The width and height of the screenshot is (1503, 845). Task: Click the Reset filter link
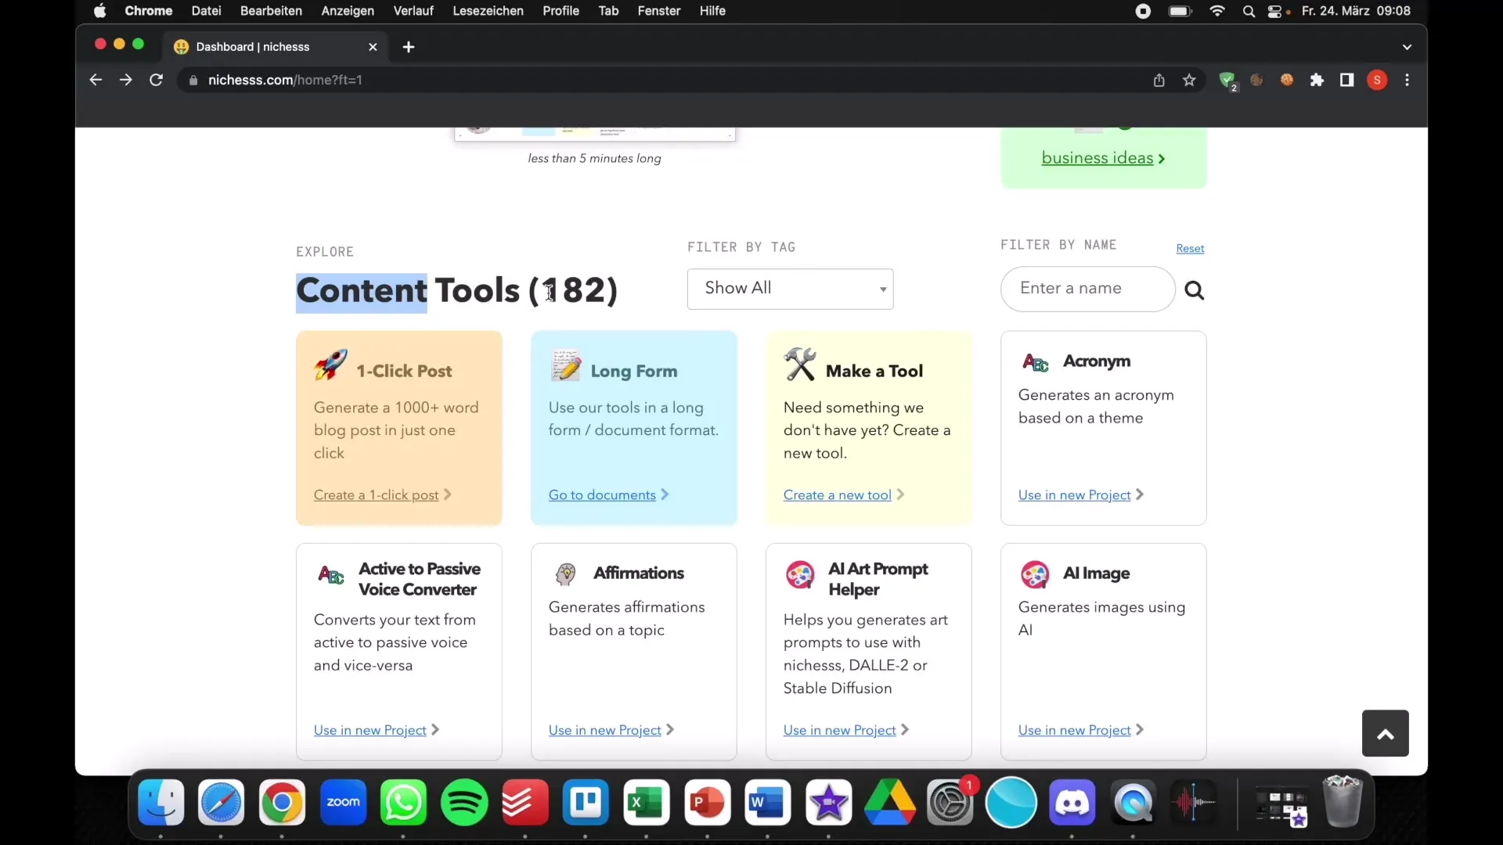coord(1190,247)
